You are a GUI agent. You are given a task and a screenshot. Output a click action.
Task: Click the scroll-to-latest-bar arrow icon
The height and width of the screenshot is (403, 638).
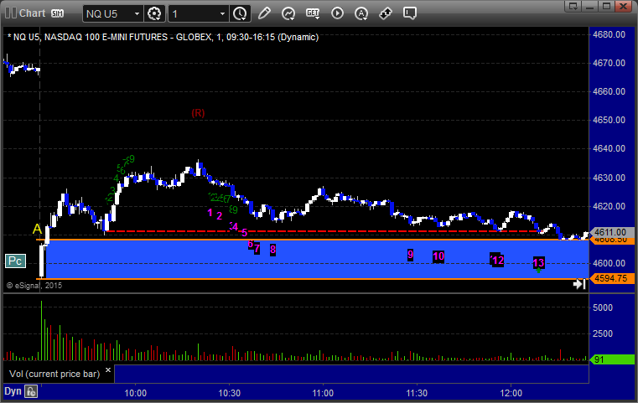pyautogui.click(x=579, y=284)
